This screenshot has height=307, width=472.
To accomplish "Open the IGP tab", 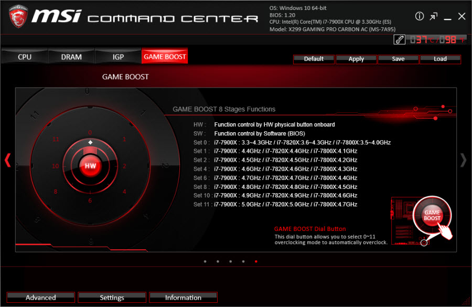I will coord(118,57).
